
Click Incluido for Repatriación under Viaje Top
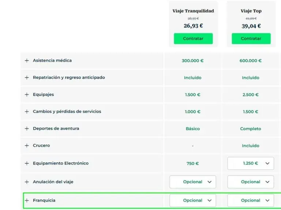[251, 78]
